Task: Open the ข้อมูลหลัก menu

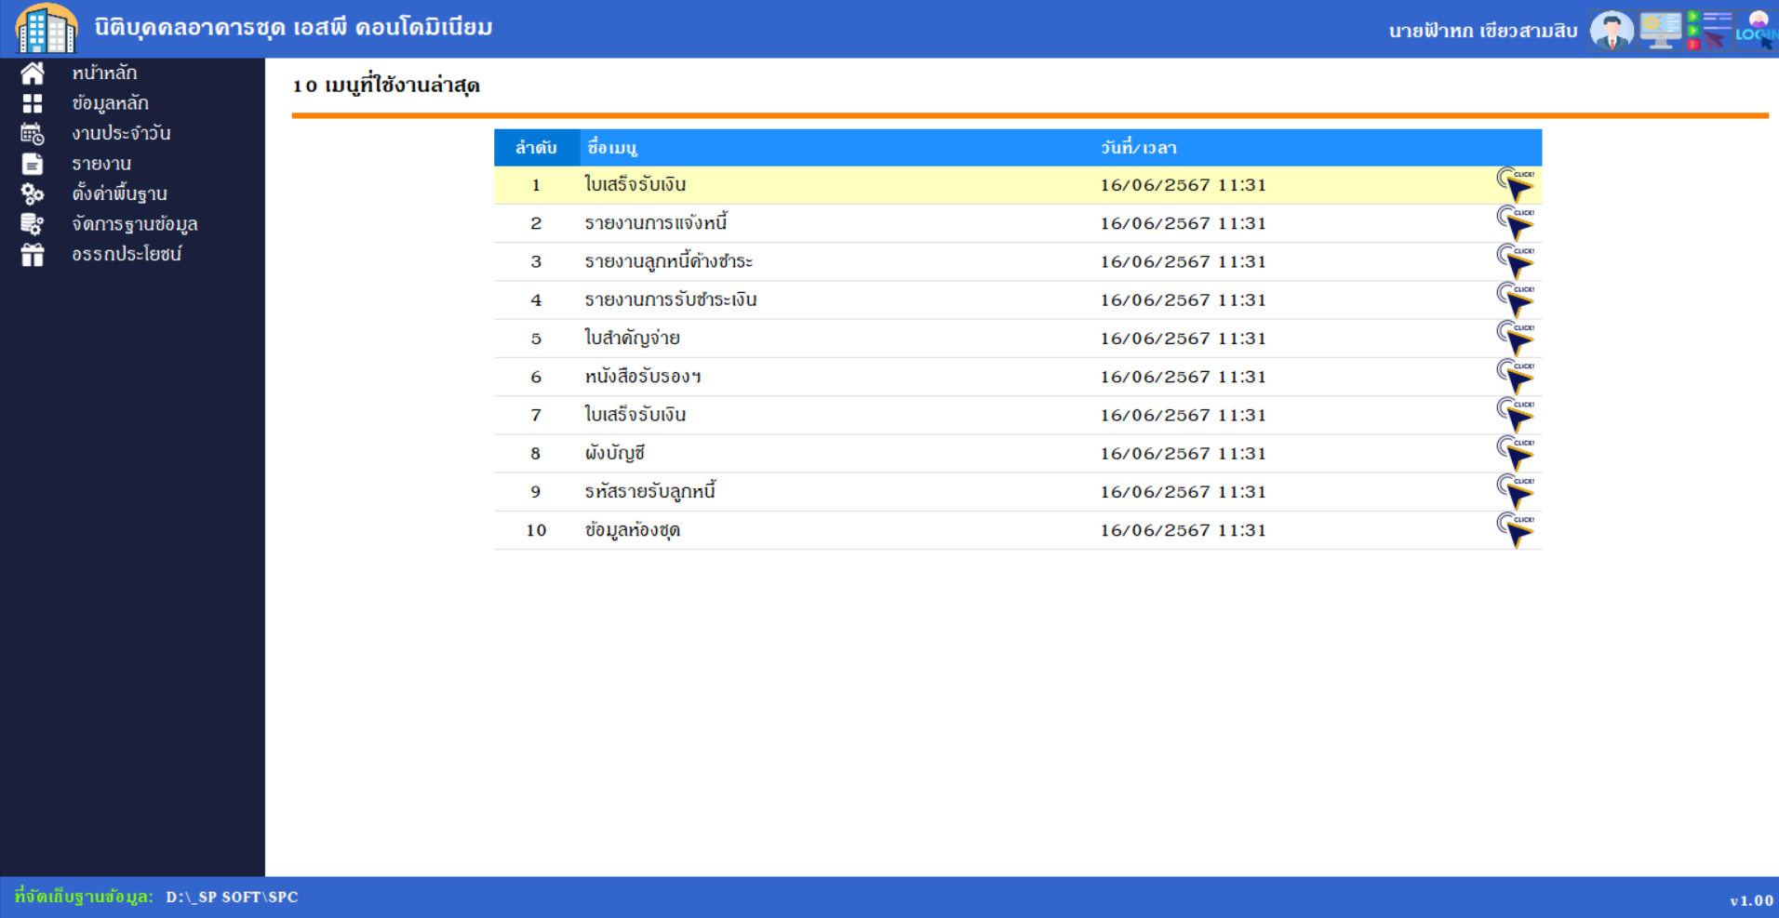Action: (110, 103)
